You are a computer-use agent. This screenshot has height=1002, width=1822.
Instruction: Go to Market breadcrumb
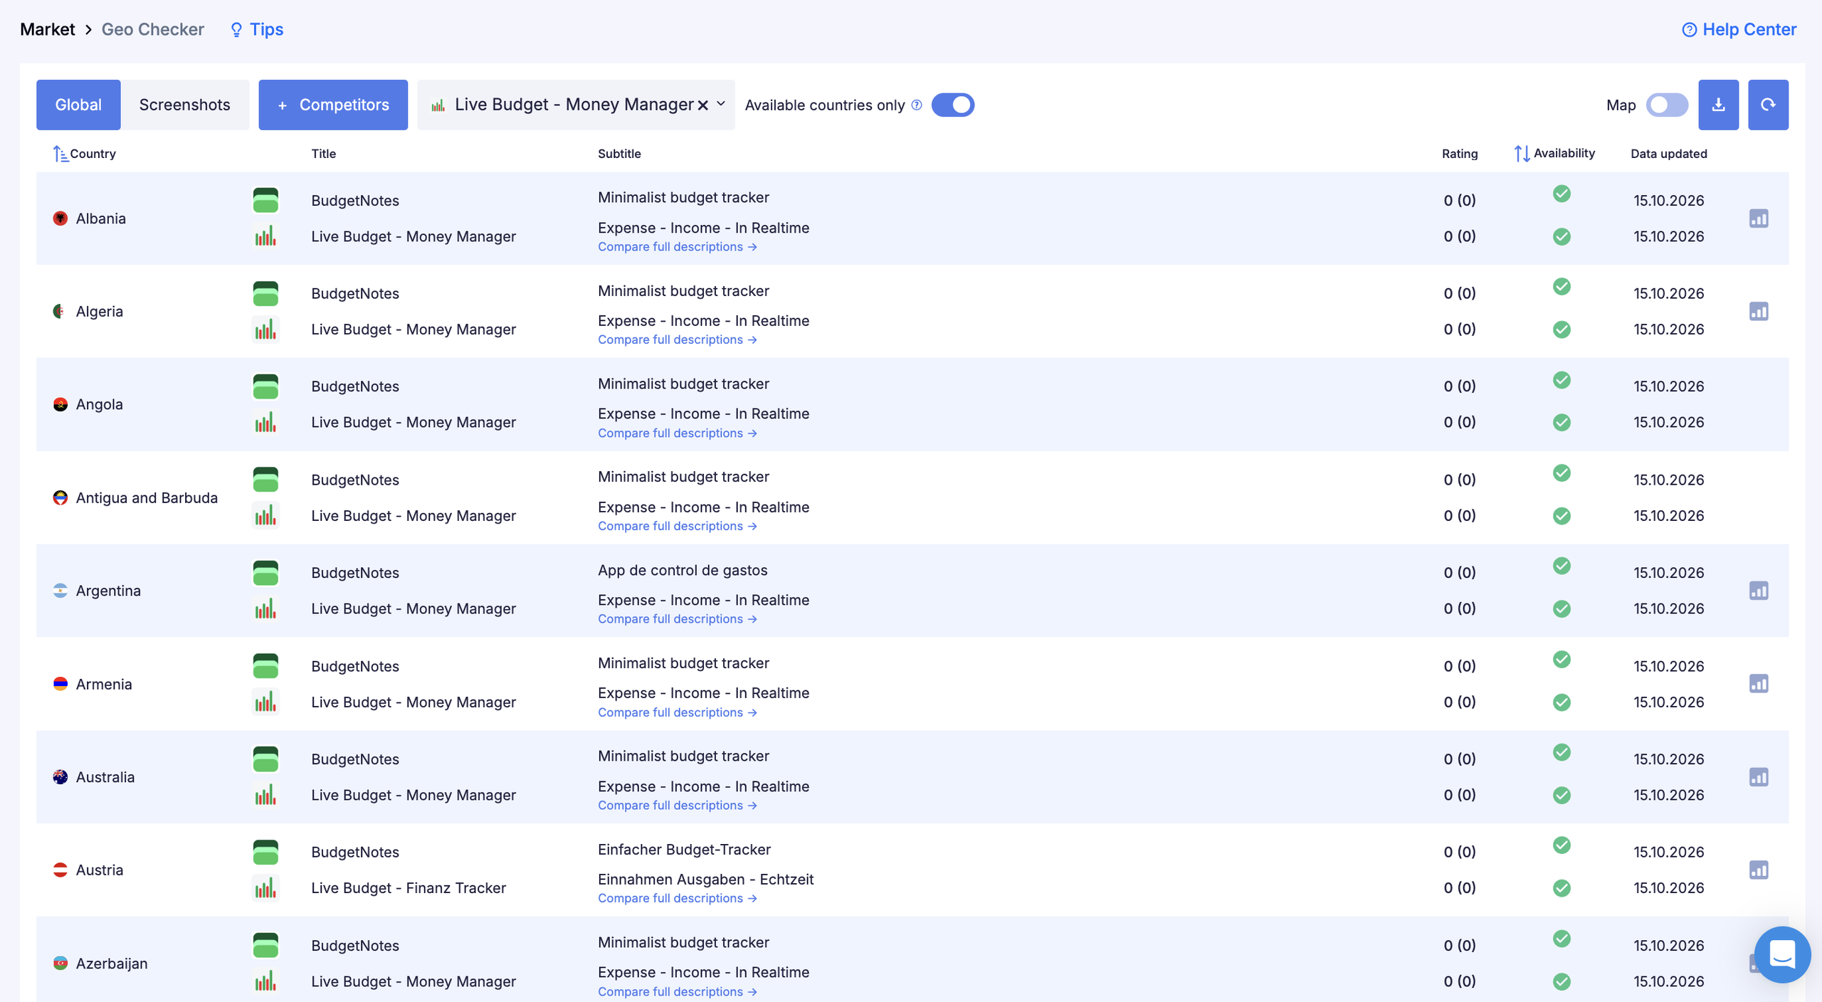[x=47, y=30]
